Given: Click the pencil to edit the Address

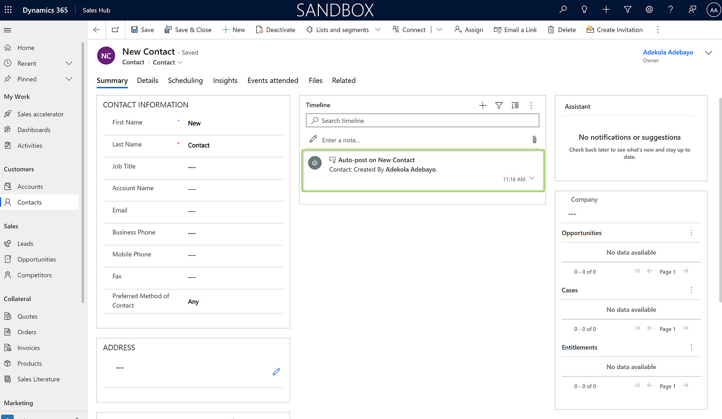Looking at the screenshot, I should click(276, 371).
